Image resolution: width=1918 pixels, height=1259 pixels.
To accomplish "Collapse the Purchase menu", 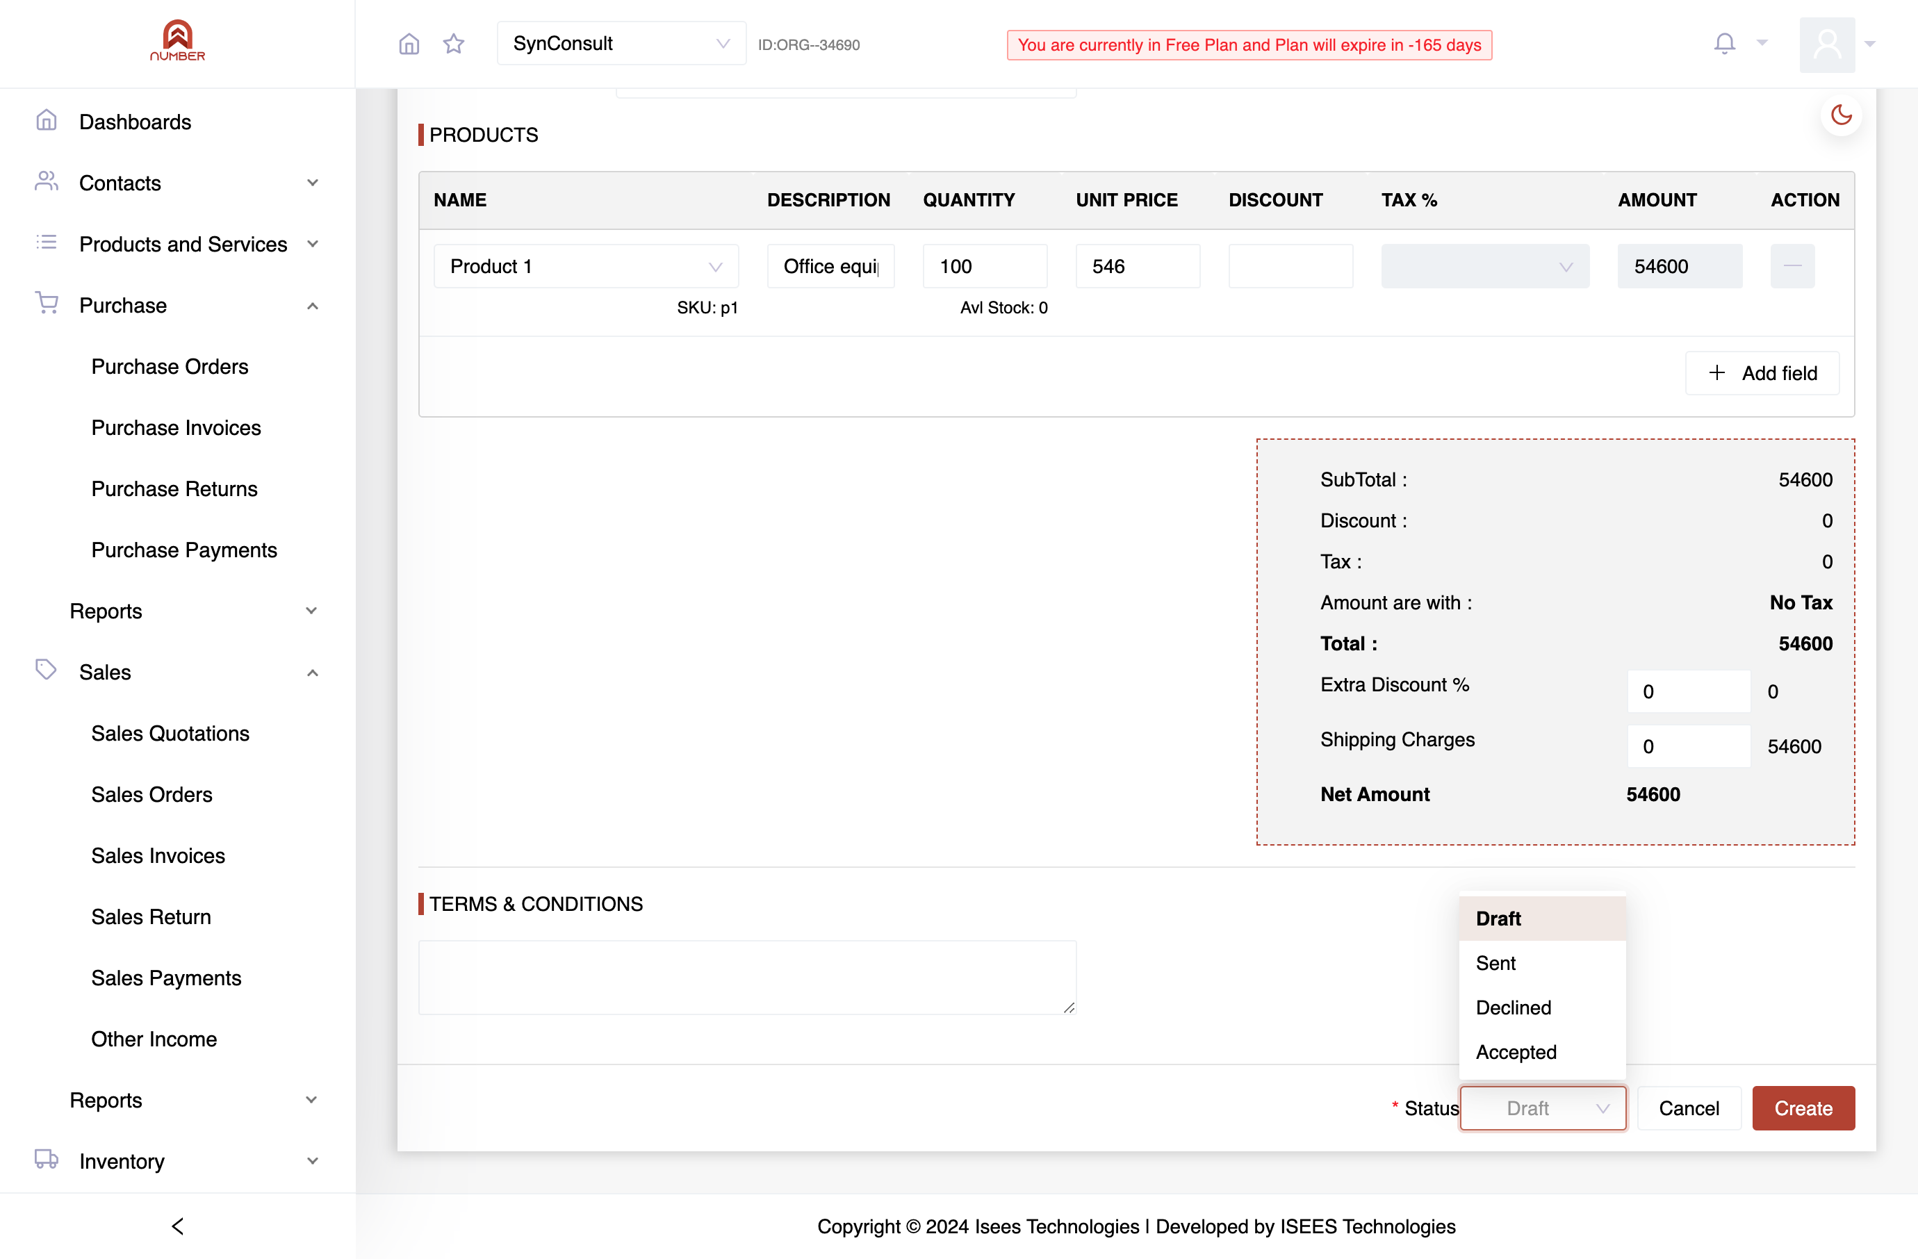I will [x=177, y=305].
